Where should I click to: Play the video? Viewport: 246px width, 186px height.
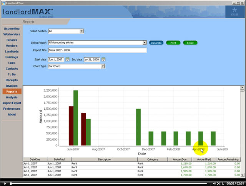[5, 183]
